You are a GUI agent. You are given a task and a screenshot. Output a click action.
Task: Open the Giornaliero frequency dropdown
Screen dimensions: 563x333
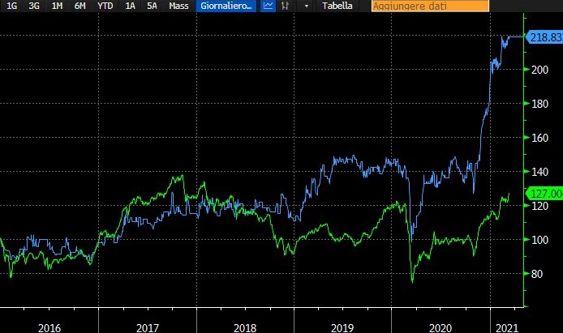point(226,6)
